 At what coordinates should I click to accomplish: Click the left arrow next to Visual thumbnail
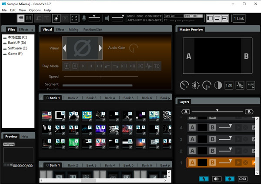[x=65, y=48]
